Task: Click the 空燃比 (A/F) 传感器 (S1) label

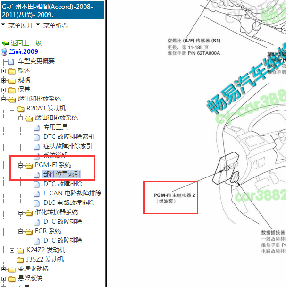Action: (x=194, y=41)
